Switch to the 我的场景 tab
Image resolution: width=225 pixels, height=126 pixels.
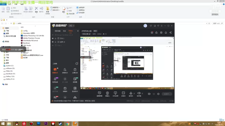[x=58, y=31]
